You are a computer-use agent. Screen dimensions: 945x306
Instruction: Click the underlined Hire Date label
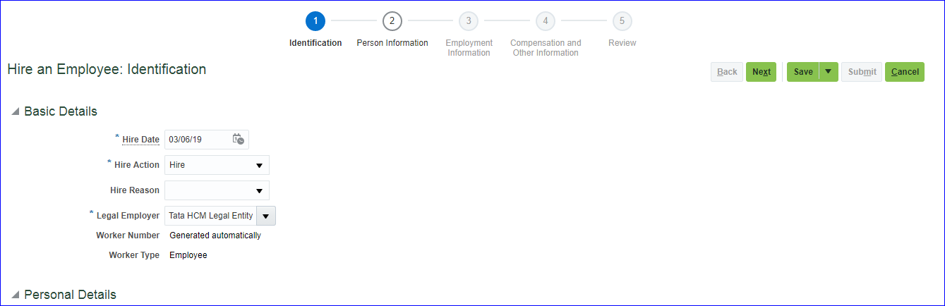[x=140, y=140]
